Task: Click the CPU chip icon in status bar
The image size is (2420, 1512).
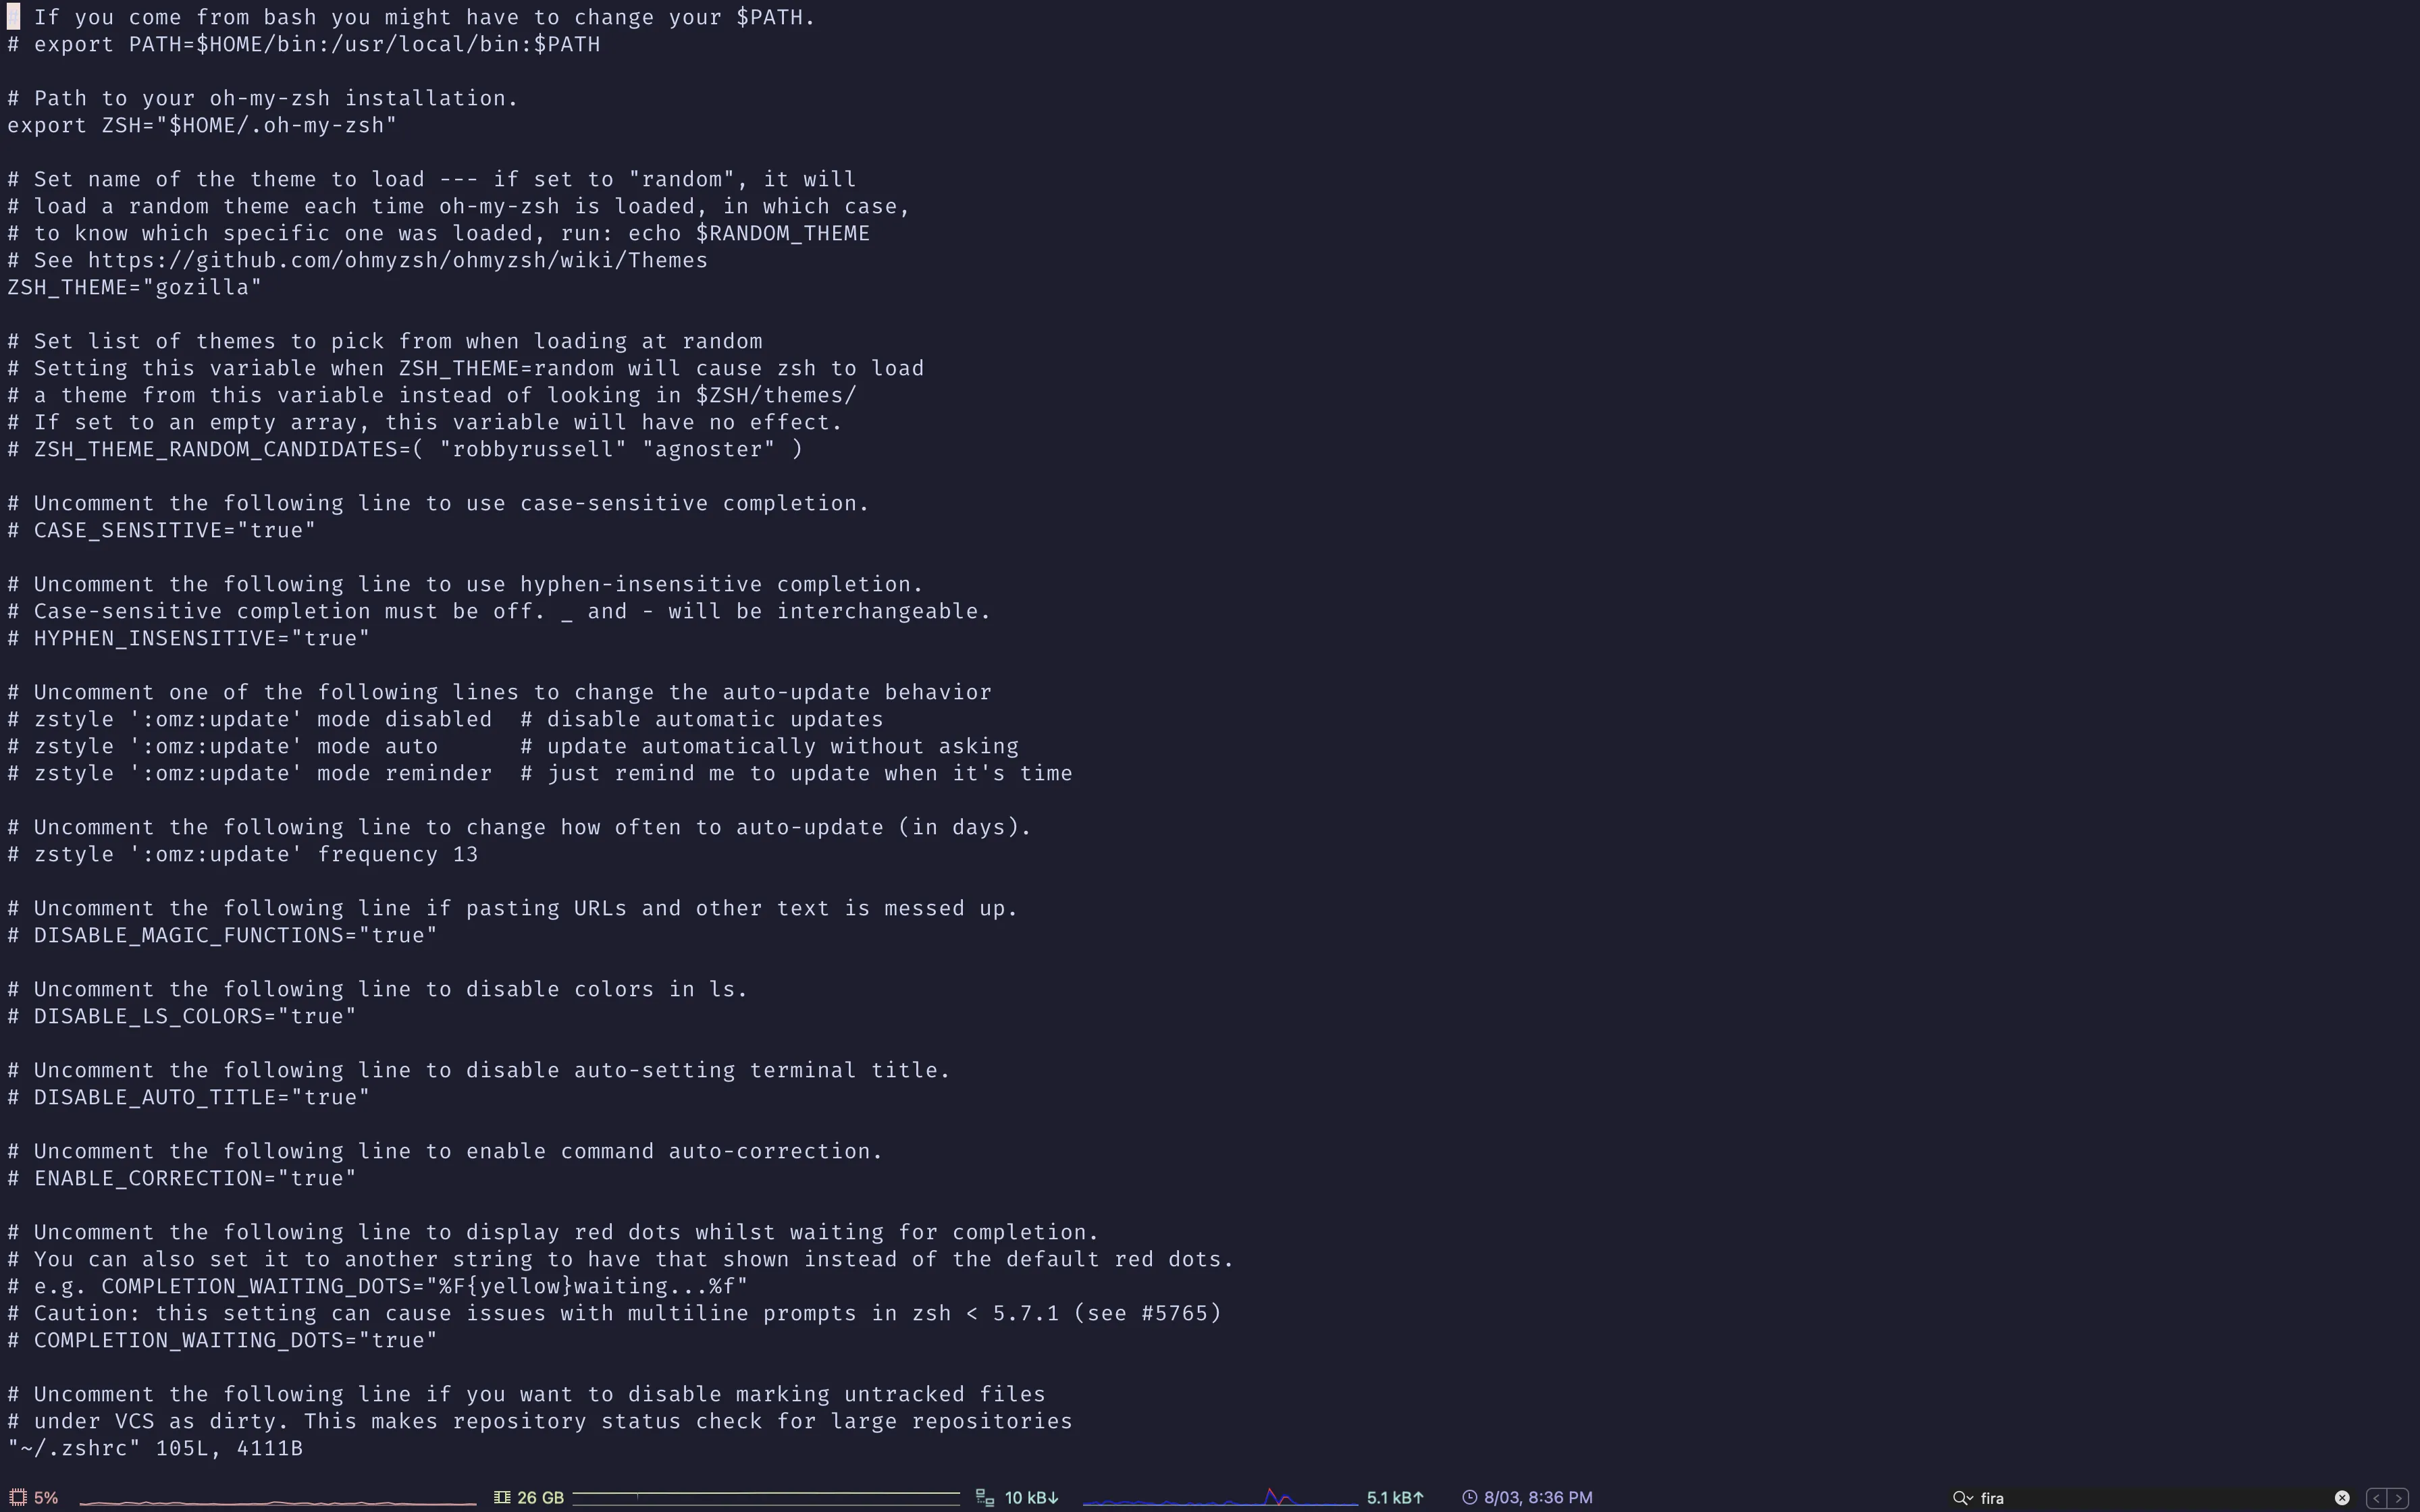Action: [x=17, y=1497]
